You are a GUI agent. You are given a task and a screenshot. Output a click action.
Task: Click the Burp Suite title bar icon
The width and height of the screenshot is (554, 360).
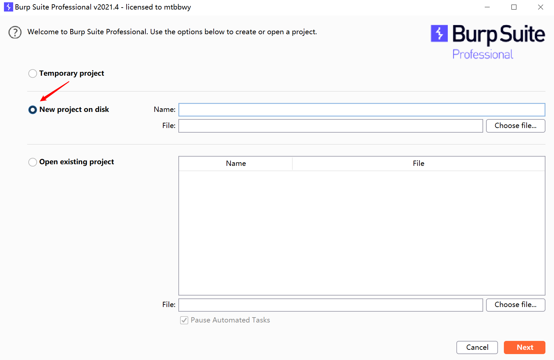[8, 7]
